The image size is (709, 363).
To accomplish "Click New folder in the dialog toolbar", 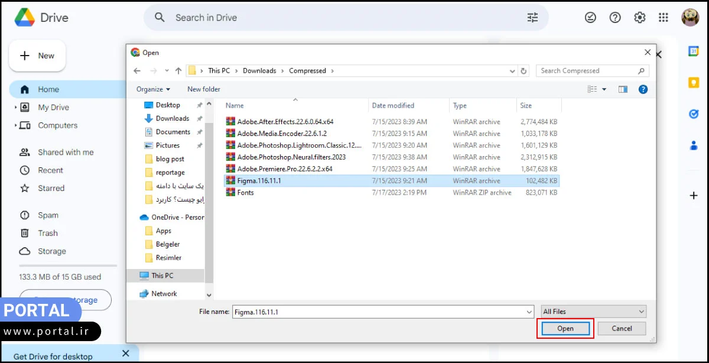I will tap(203, 89).
